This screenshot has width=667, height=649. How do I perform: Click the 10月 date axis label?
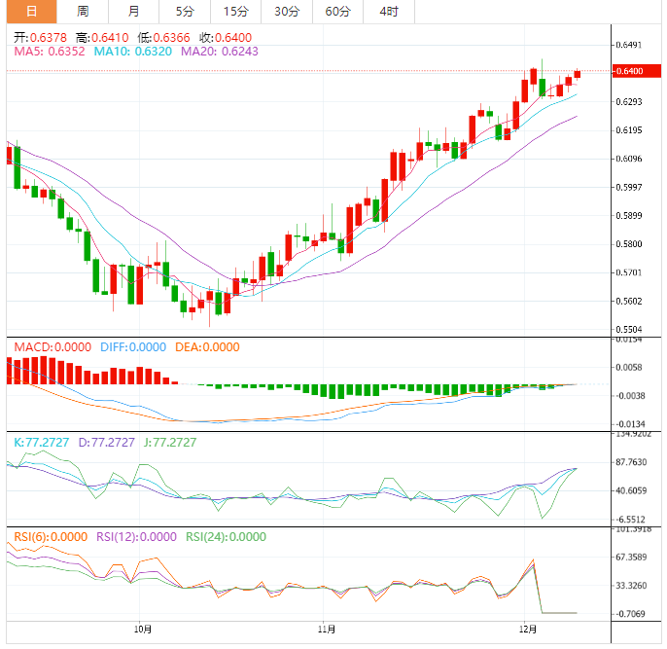(x=143, y=629)
